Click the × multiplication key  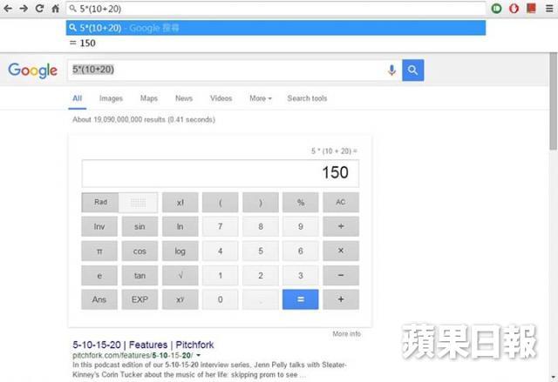click(x=341, y=251)
